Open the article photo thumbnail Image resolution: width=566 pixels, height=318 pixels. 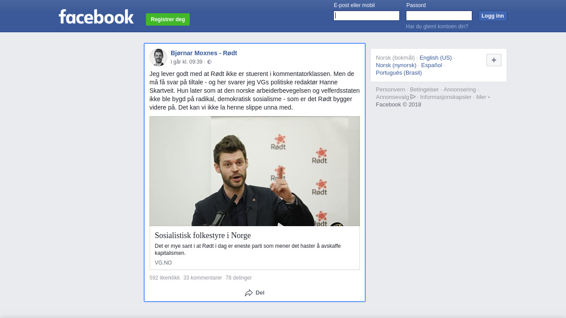tap(255, 171)
